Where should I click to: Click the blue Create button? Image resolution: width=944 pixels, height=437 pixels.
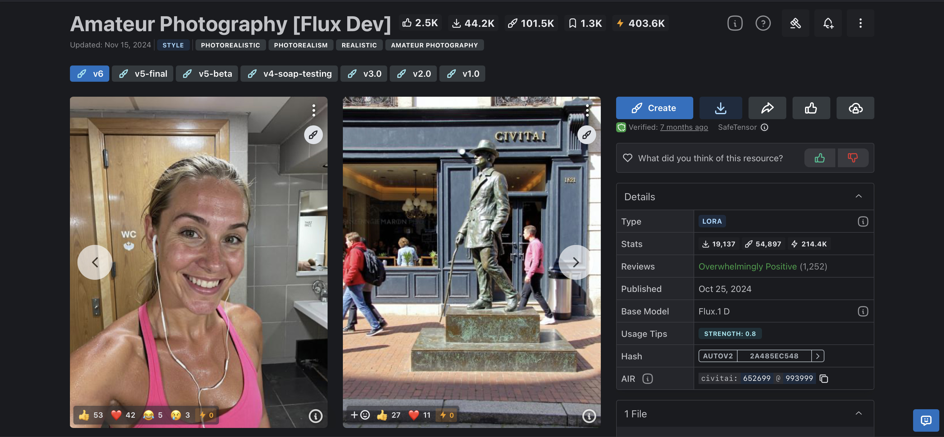[x=654, y=108]
